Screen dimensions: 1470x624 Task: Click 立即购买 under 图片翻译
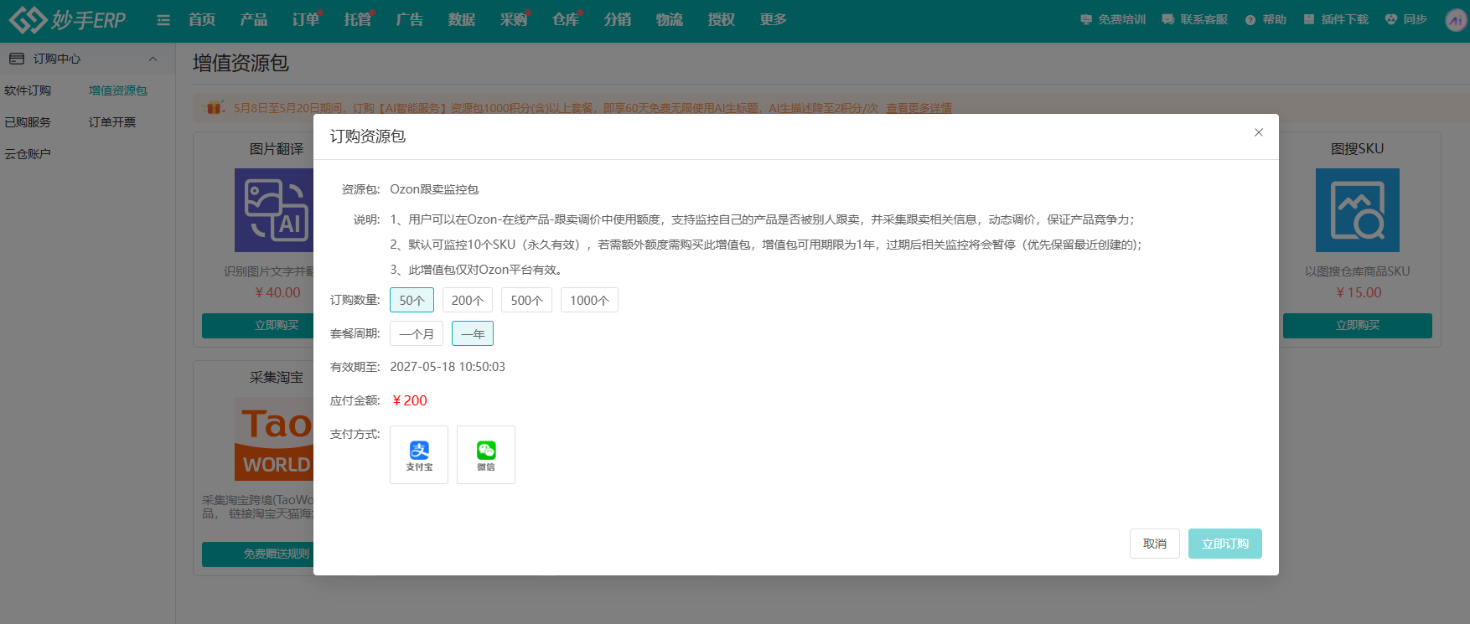[x=258, y=325]
